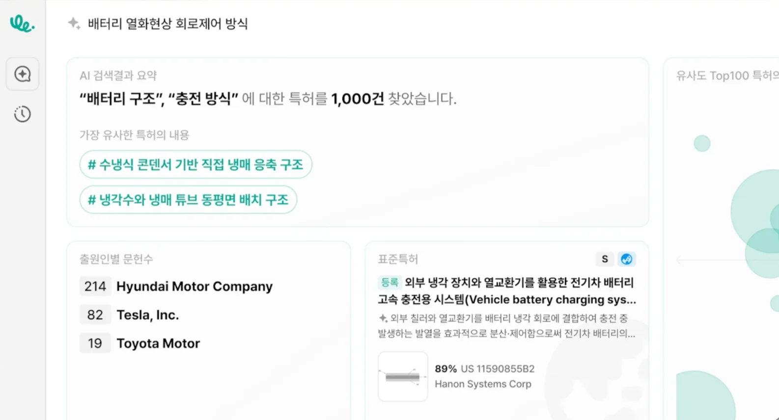
Task: Open search history clock icon
Action: click(23, 114)
